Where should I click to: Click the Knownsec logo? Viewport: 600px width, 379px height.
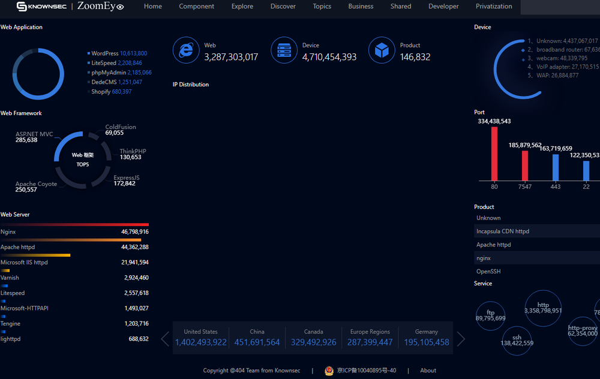[x=42, y=6]
